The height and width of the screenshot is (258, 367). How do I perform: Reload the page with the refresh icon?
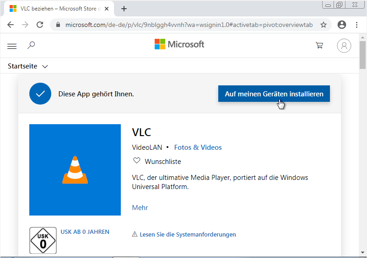pyautogui.click(x=40, y=25)
